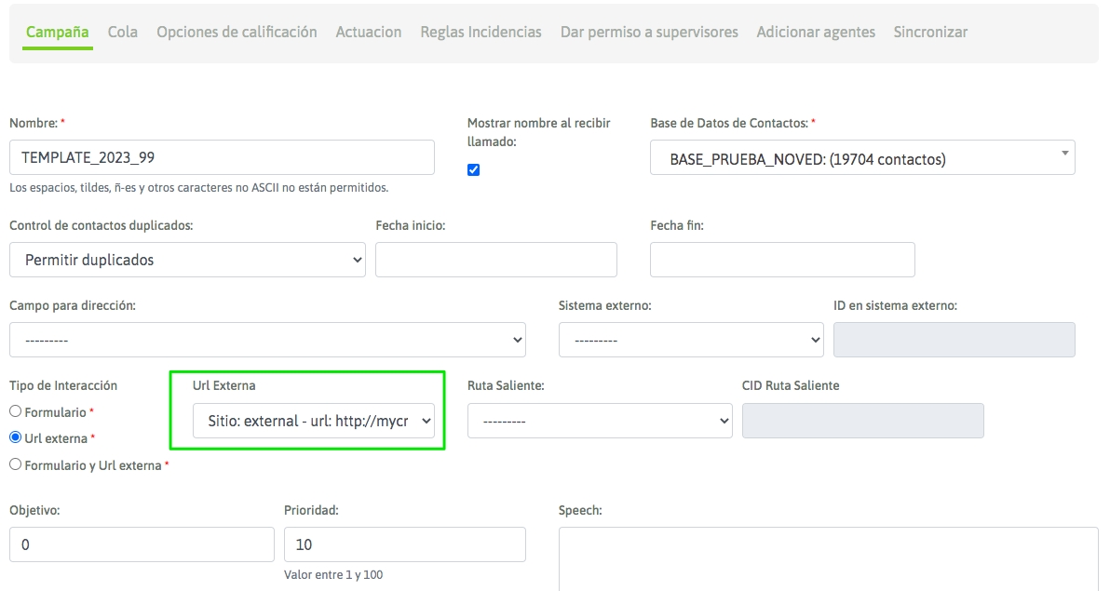Open the Sincronizar tab

pyautogui.click(x=930, y=33)
